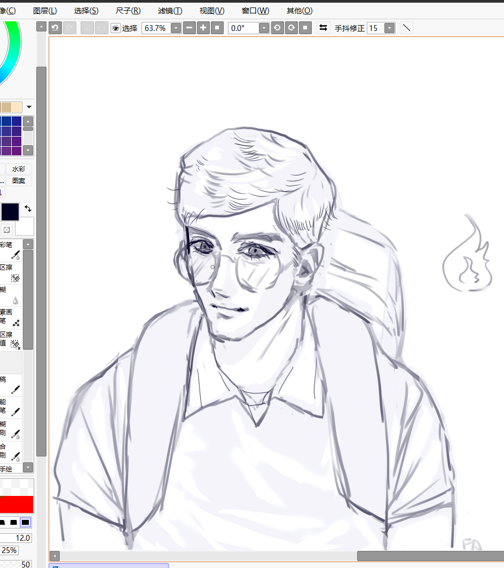Open the 滤镜(T) menu
504x568 pixels.
point(170,11)
